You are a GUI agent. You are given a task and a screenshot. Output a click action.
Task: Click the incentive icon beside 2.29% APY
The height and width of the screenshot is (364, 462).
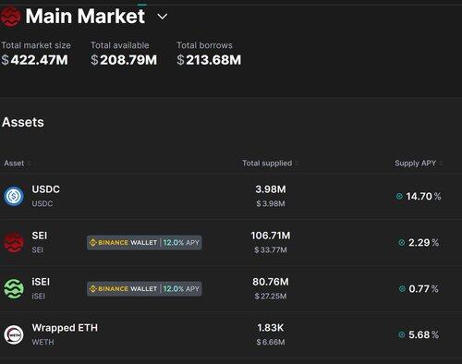[402, 243]
